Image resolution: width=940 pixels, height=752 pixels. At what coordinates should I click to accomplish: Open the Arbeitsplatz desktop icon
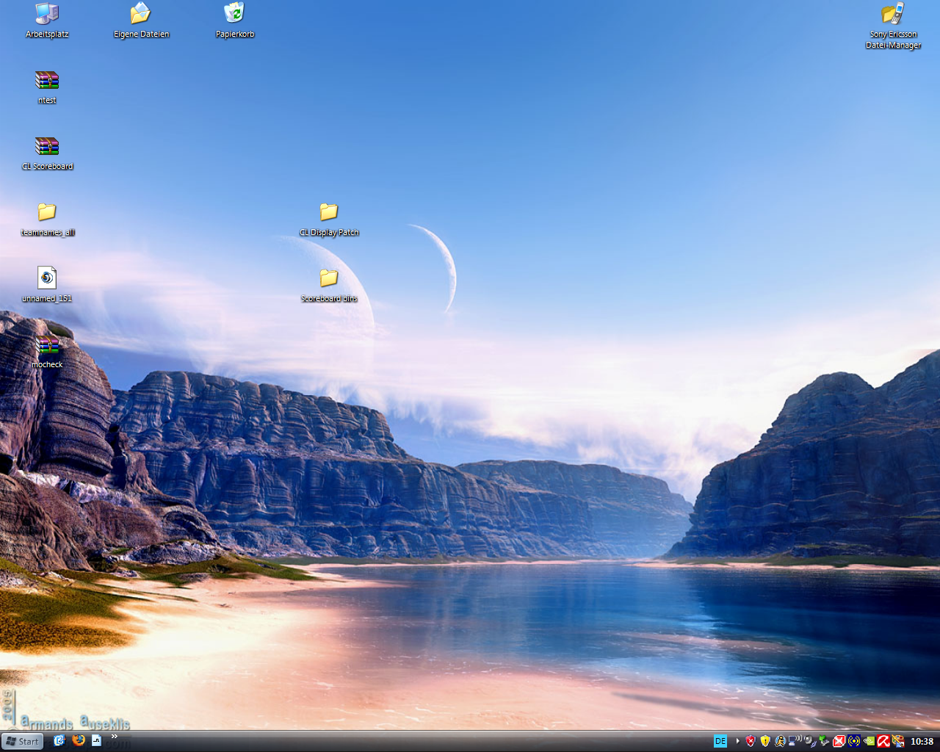[x=47, y=13]
